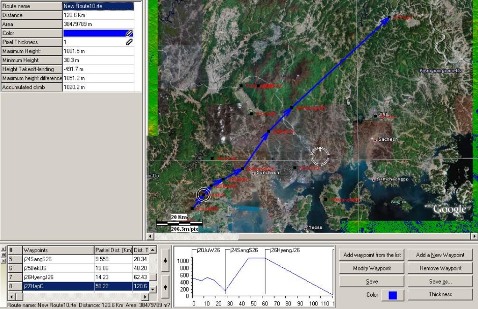Move the selected waypoint down with the down-arrow button

[x=165, y=287]
